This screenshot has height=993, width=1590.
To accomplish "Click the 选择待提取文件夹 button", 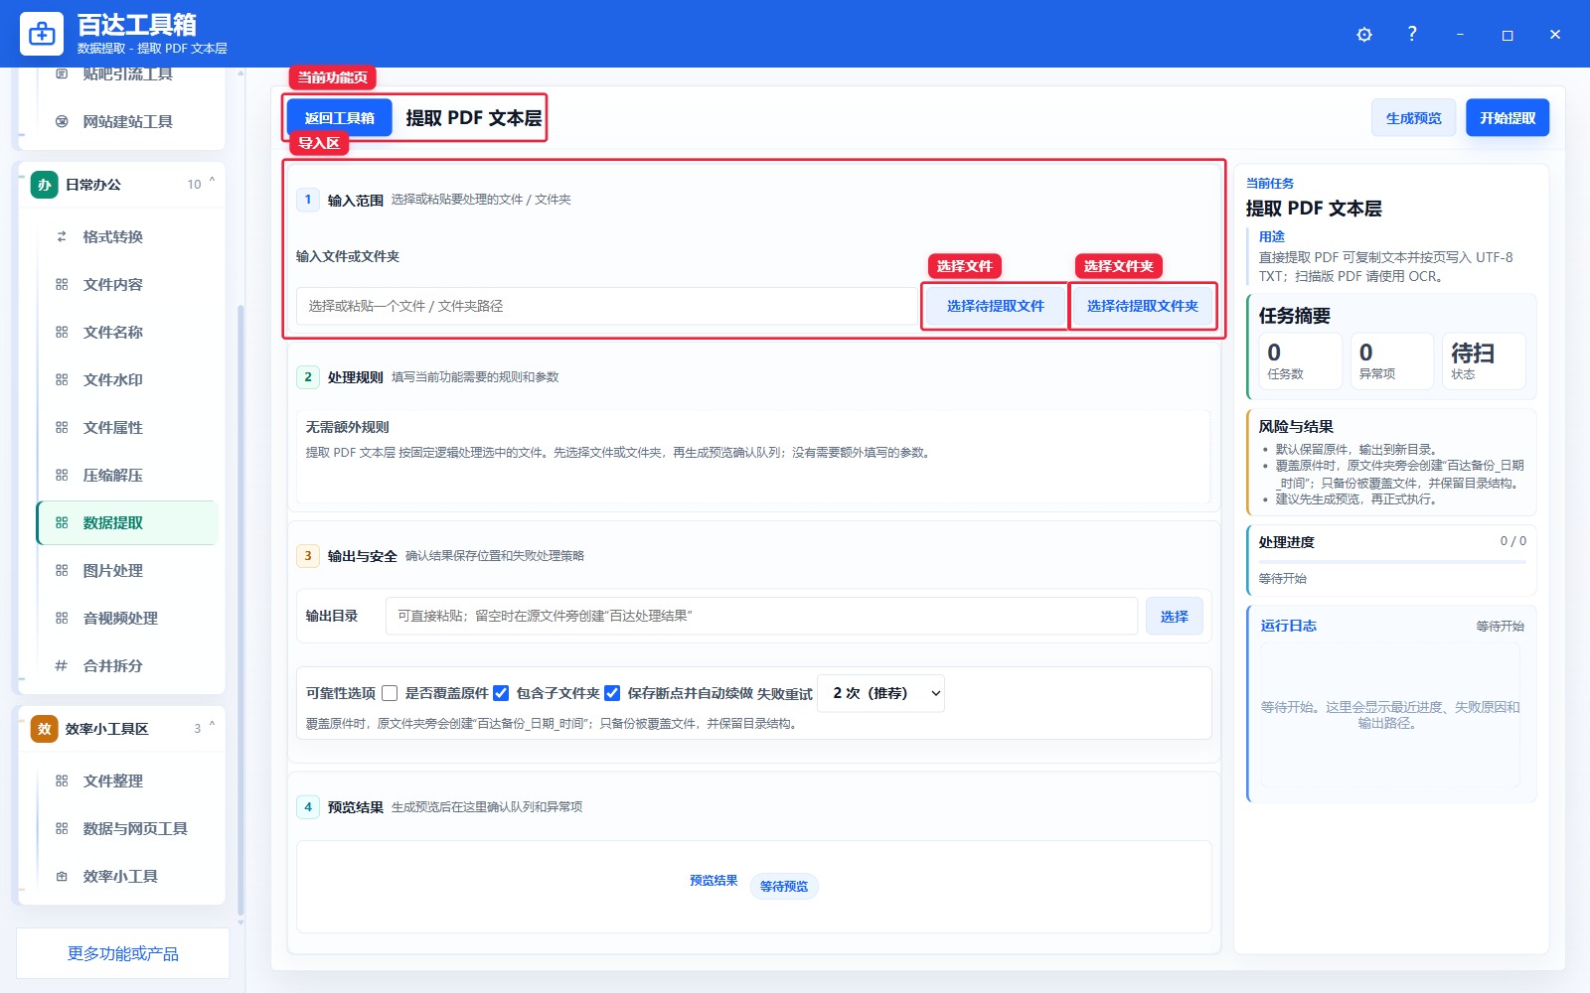I will [1142, 306].
